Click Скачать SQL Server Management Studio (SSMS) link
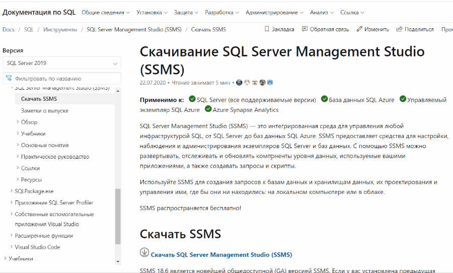 tap(221, 255)
